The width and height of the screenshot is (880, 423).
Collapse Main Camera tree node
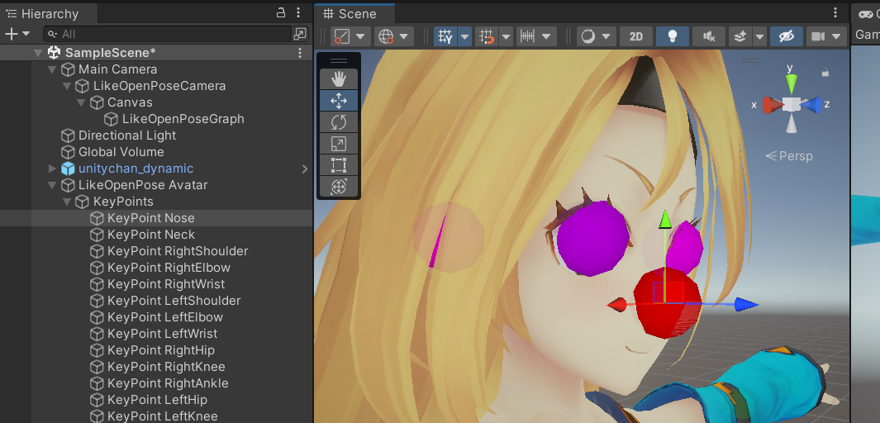click(x=52, y=69)
